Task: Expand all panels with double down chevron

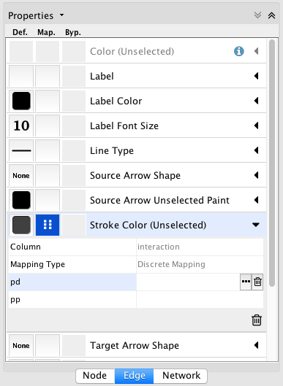Action: (257, 15)
